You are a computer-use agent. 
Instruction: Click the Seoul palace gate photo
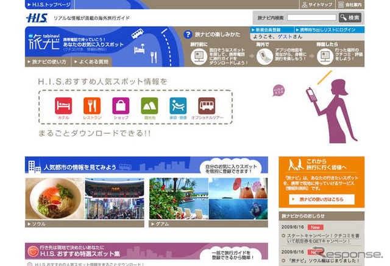coord(115,188)
